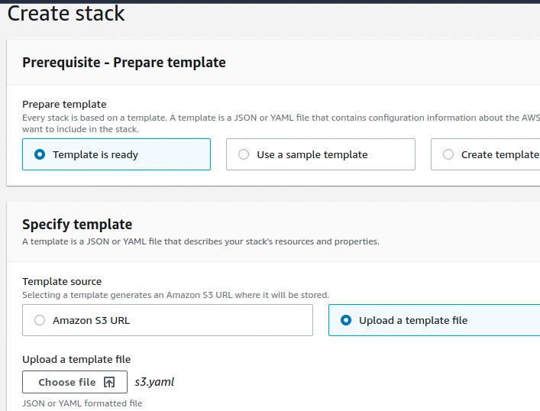Click the "Use a sample template" label text
This screenshot has height=411, width=540.
point(312,154)
